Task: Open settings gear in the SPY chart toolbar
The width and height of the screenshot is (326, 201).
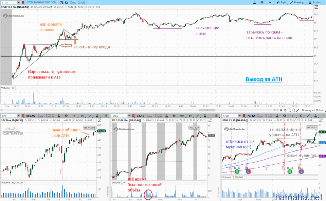Action: (x=66, y=116)
